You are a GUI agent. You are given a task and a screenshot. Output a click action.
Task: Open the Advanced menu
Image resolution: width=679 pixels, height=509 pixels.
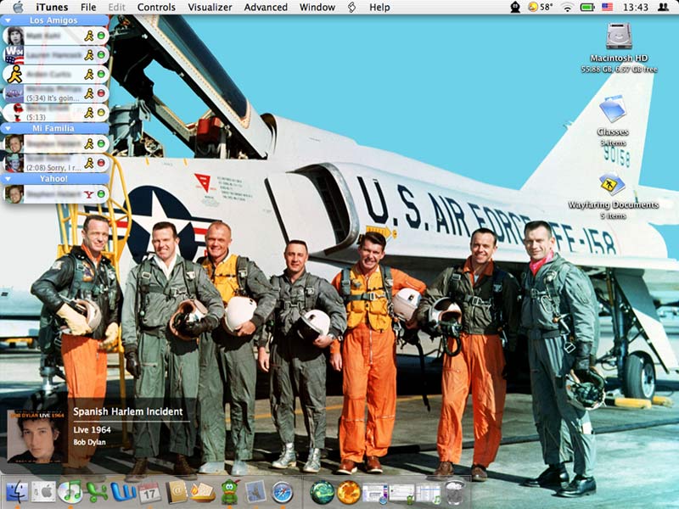266,7
